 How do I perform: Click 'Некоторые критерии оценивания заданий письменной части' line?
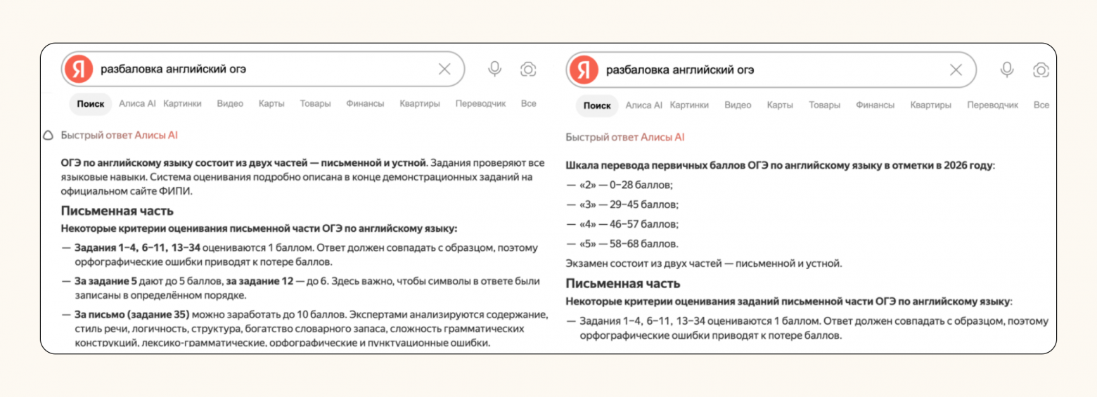(x=790, y=301)
